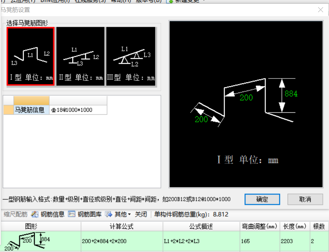The width and height of the screenshot is (329, 252).
Task: Click the 其他 toolbar icon
Action: tap(119, 214)
